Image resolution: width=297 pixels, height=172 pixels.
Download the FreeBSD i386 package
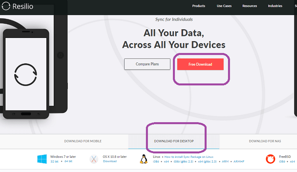click(x=282, y=162)
